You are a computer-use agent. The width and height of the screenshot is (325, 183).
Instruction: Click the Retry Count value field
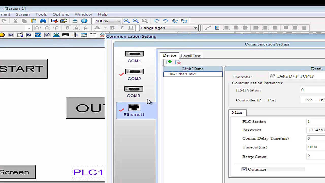pyautogui.click(x=316, y=156)
